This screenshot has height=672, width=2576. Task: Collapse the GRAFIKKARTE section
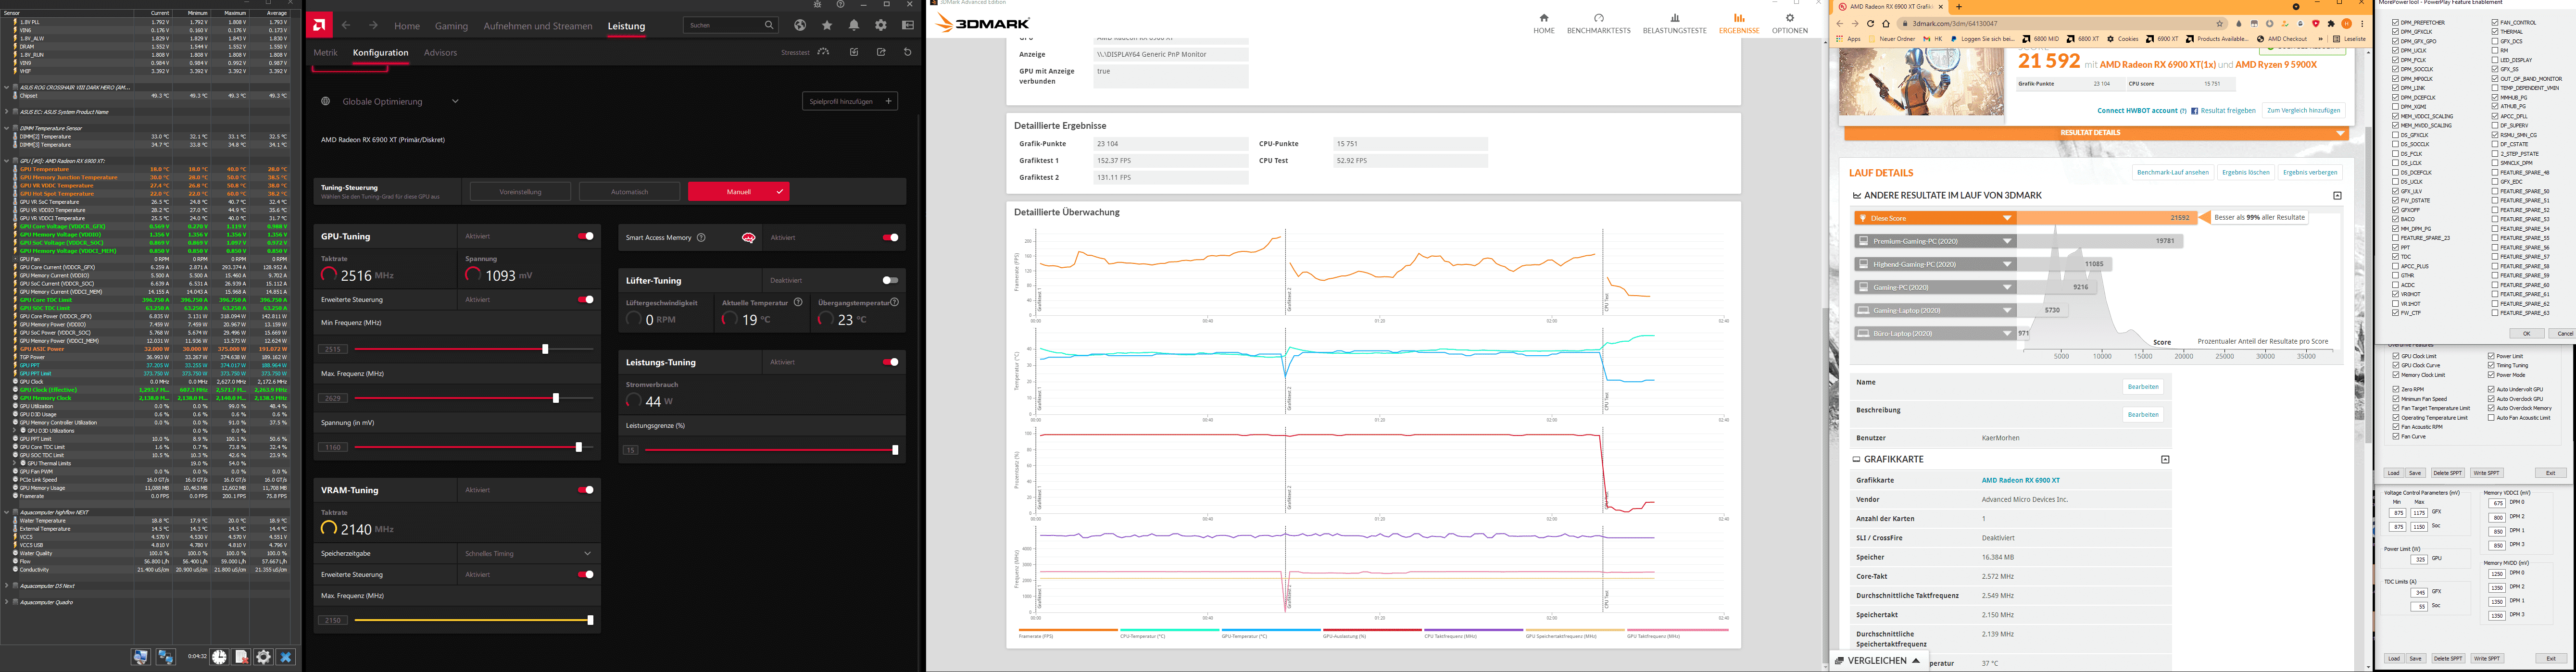tap(2165, 459)
